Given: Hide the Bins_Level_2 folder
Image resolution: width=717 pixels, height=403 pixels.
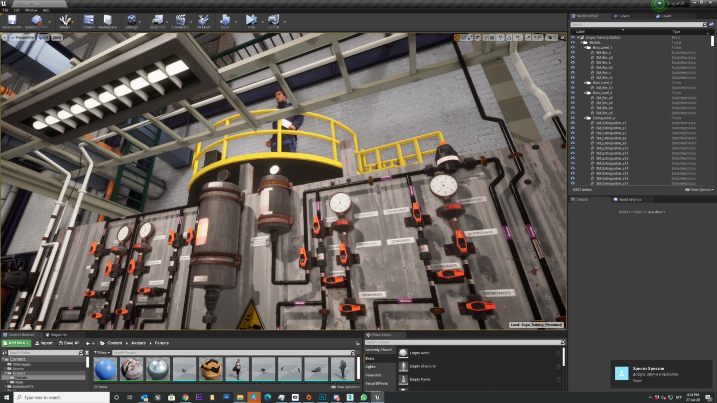Looking at the screenshot, I should point(573,83).
